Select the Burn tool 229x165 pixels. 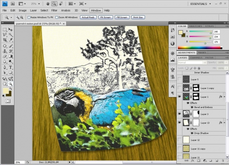click(x=10, y=61)
